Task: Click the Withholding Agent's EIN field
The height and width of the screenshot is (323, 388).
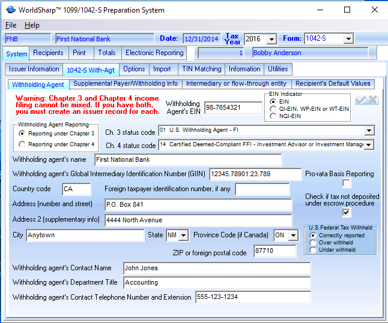Action: (x=231, y=108)
